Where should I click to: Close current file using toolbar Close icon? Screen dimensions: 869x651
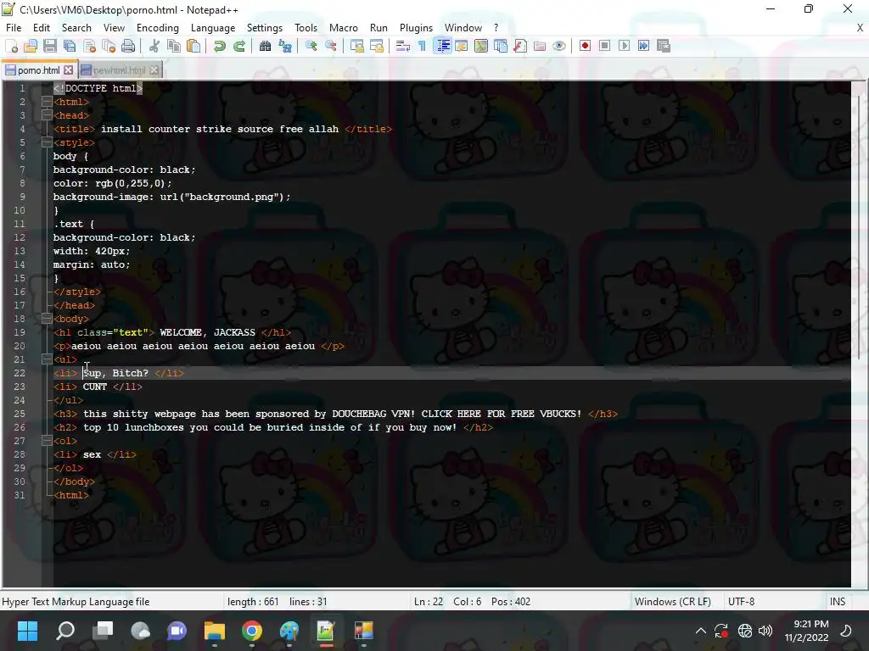(x=89, y=46)
